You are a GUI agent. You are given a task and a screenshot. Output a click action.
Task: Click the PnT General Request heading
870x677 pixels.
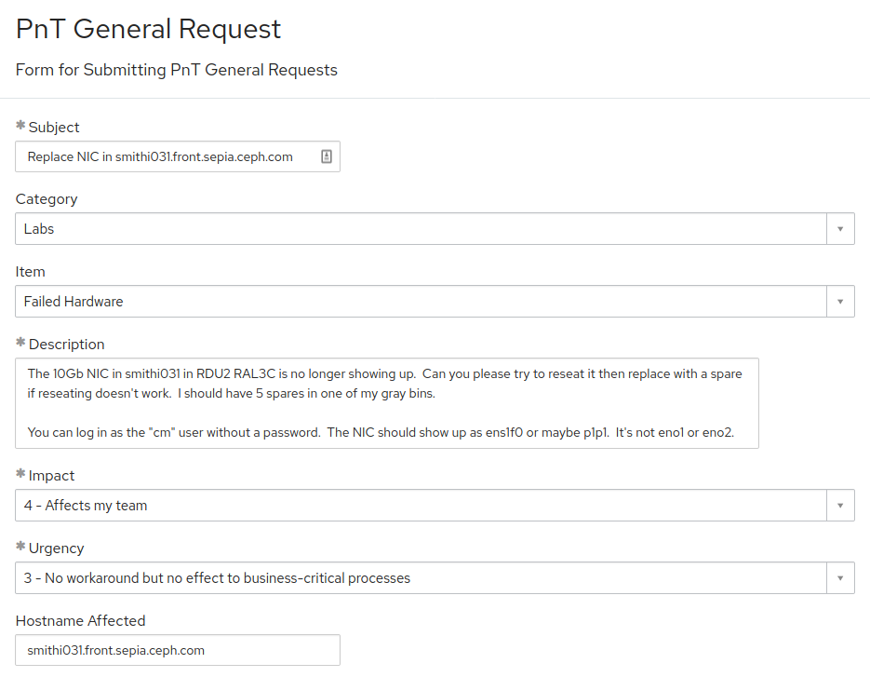click(x=149, y=30)
